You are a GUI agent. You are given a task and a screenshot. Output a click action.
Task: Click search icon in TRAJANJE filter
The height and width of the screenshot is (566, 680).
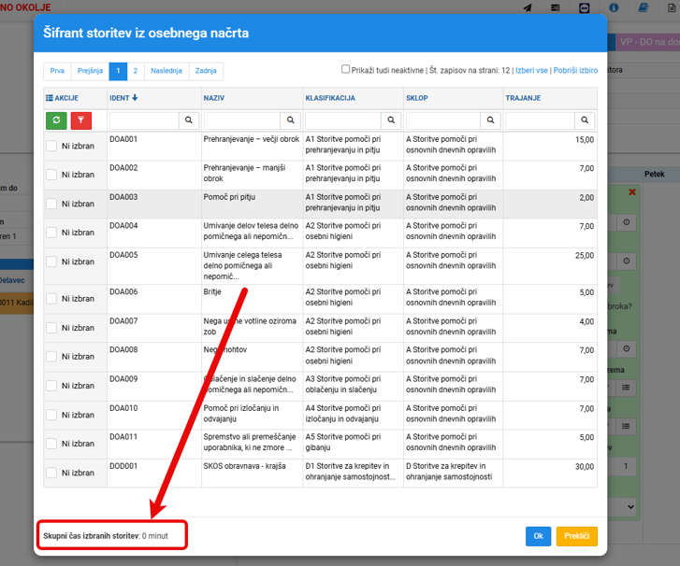pos(585,120)
